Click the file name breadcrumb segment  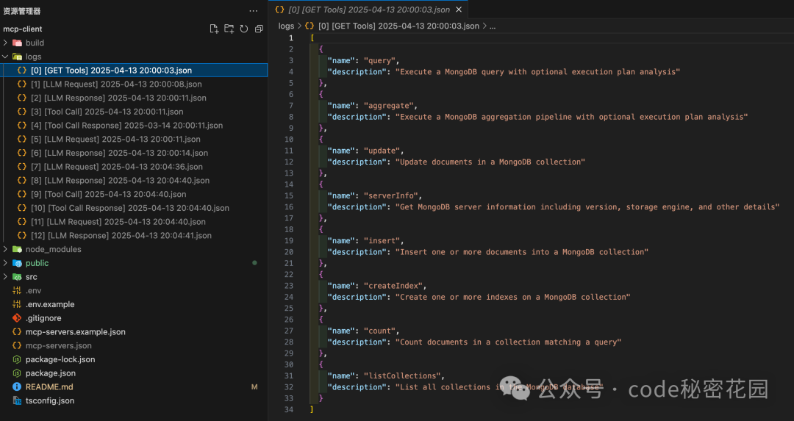(x=398, y=26)
